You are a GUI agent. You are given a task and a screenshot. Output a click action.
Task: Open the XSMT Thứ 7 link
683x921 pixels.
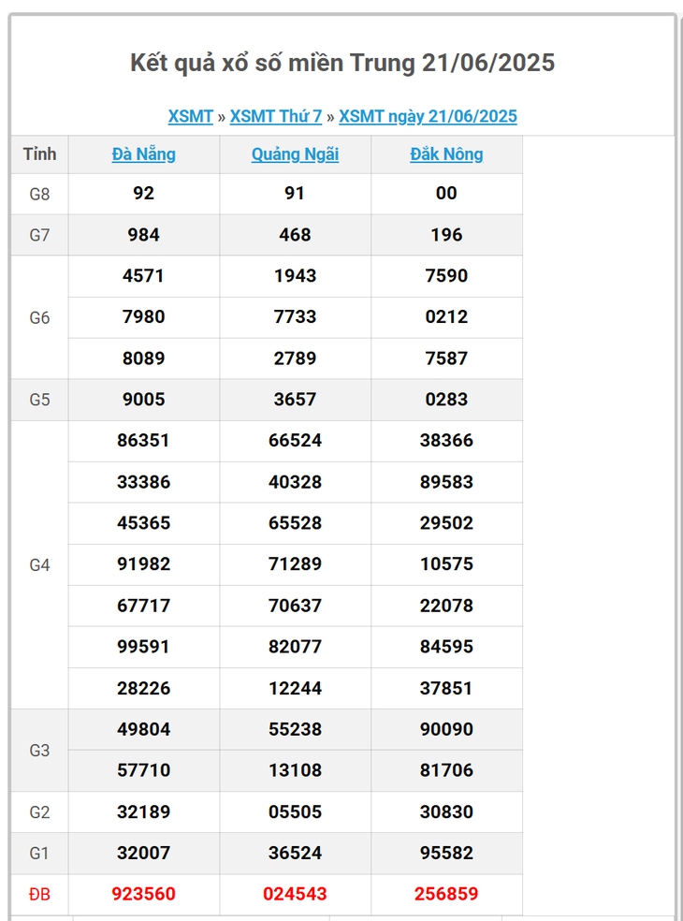coord(276,116)
